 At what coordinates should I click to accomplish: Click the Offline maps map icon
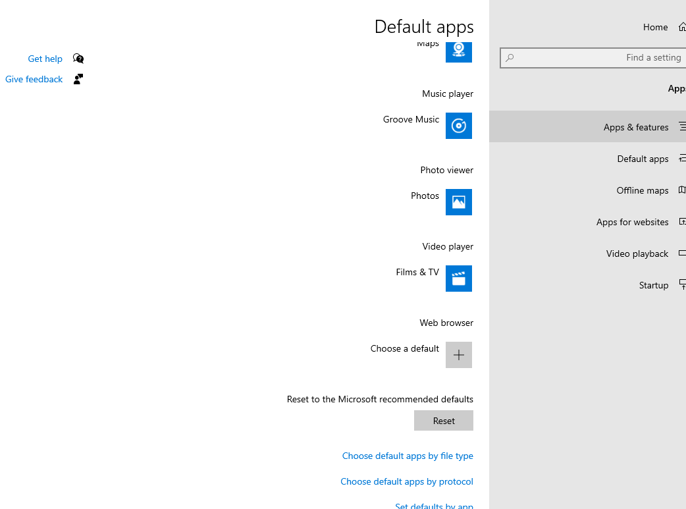pos(682,190)
